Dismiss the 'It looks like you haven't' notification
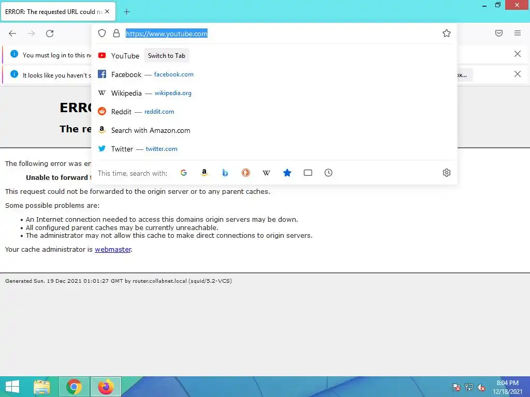This screenshot has width=530, height=397. (x=518, y=74)
